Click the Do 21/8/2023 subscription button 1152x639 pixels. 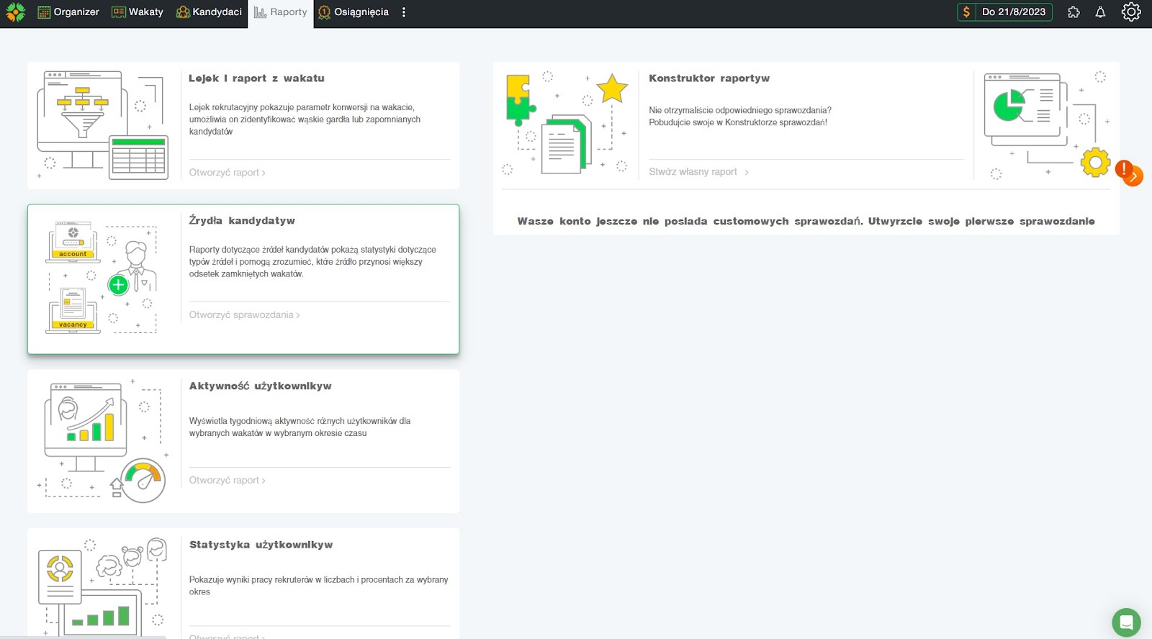pyautogui.click(x=1013, y=12)
